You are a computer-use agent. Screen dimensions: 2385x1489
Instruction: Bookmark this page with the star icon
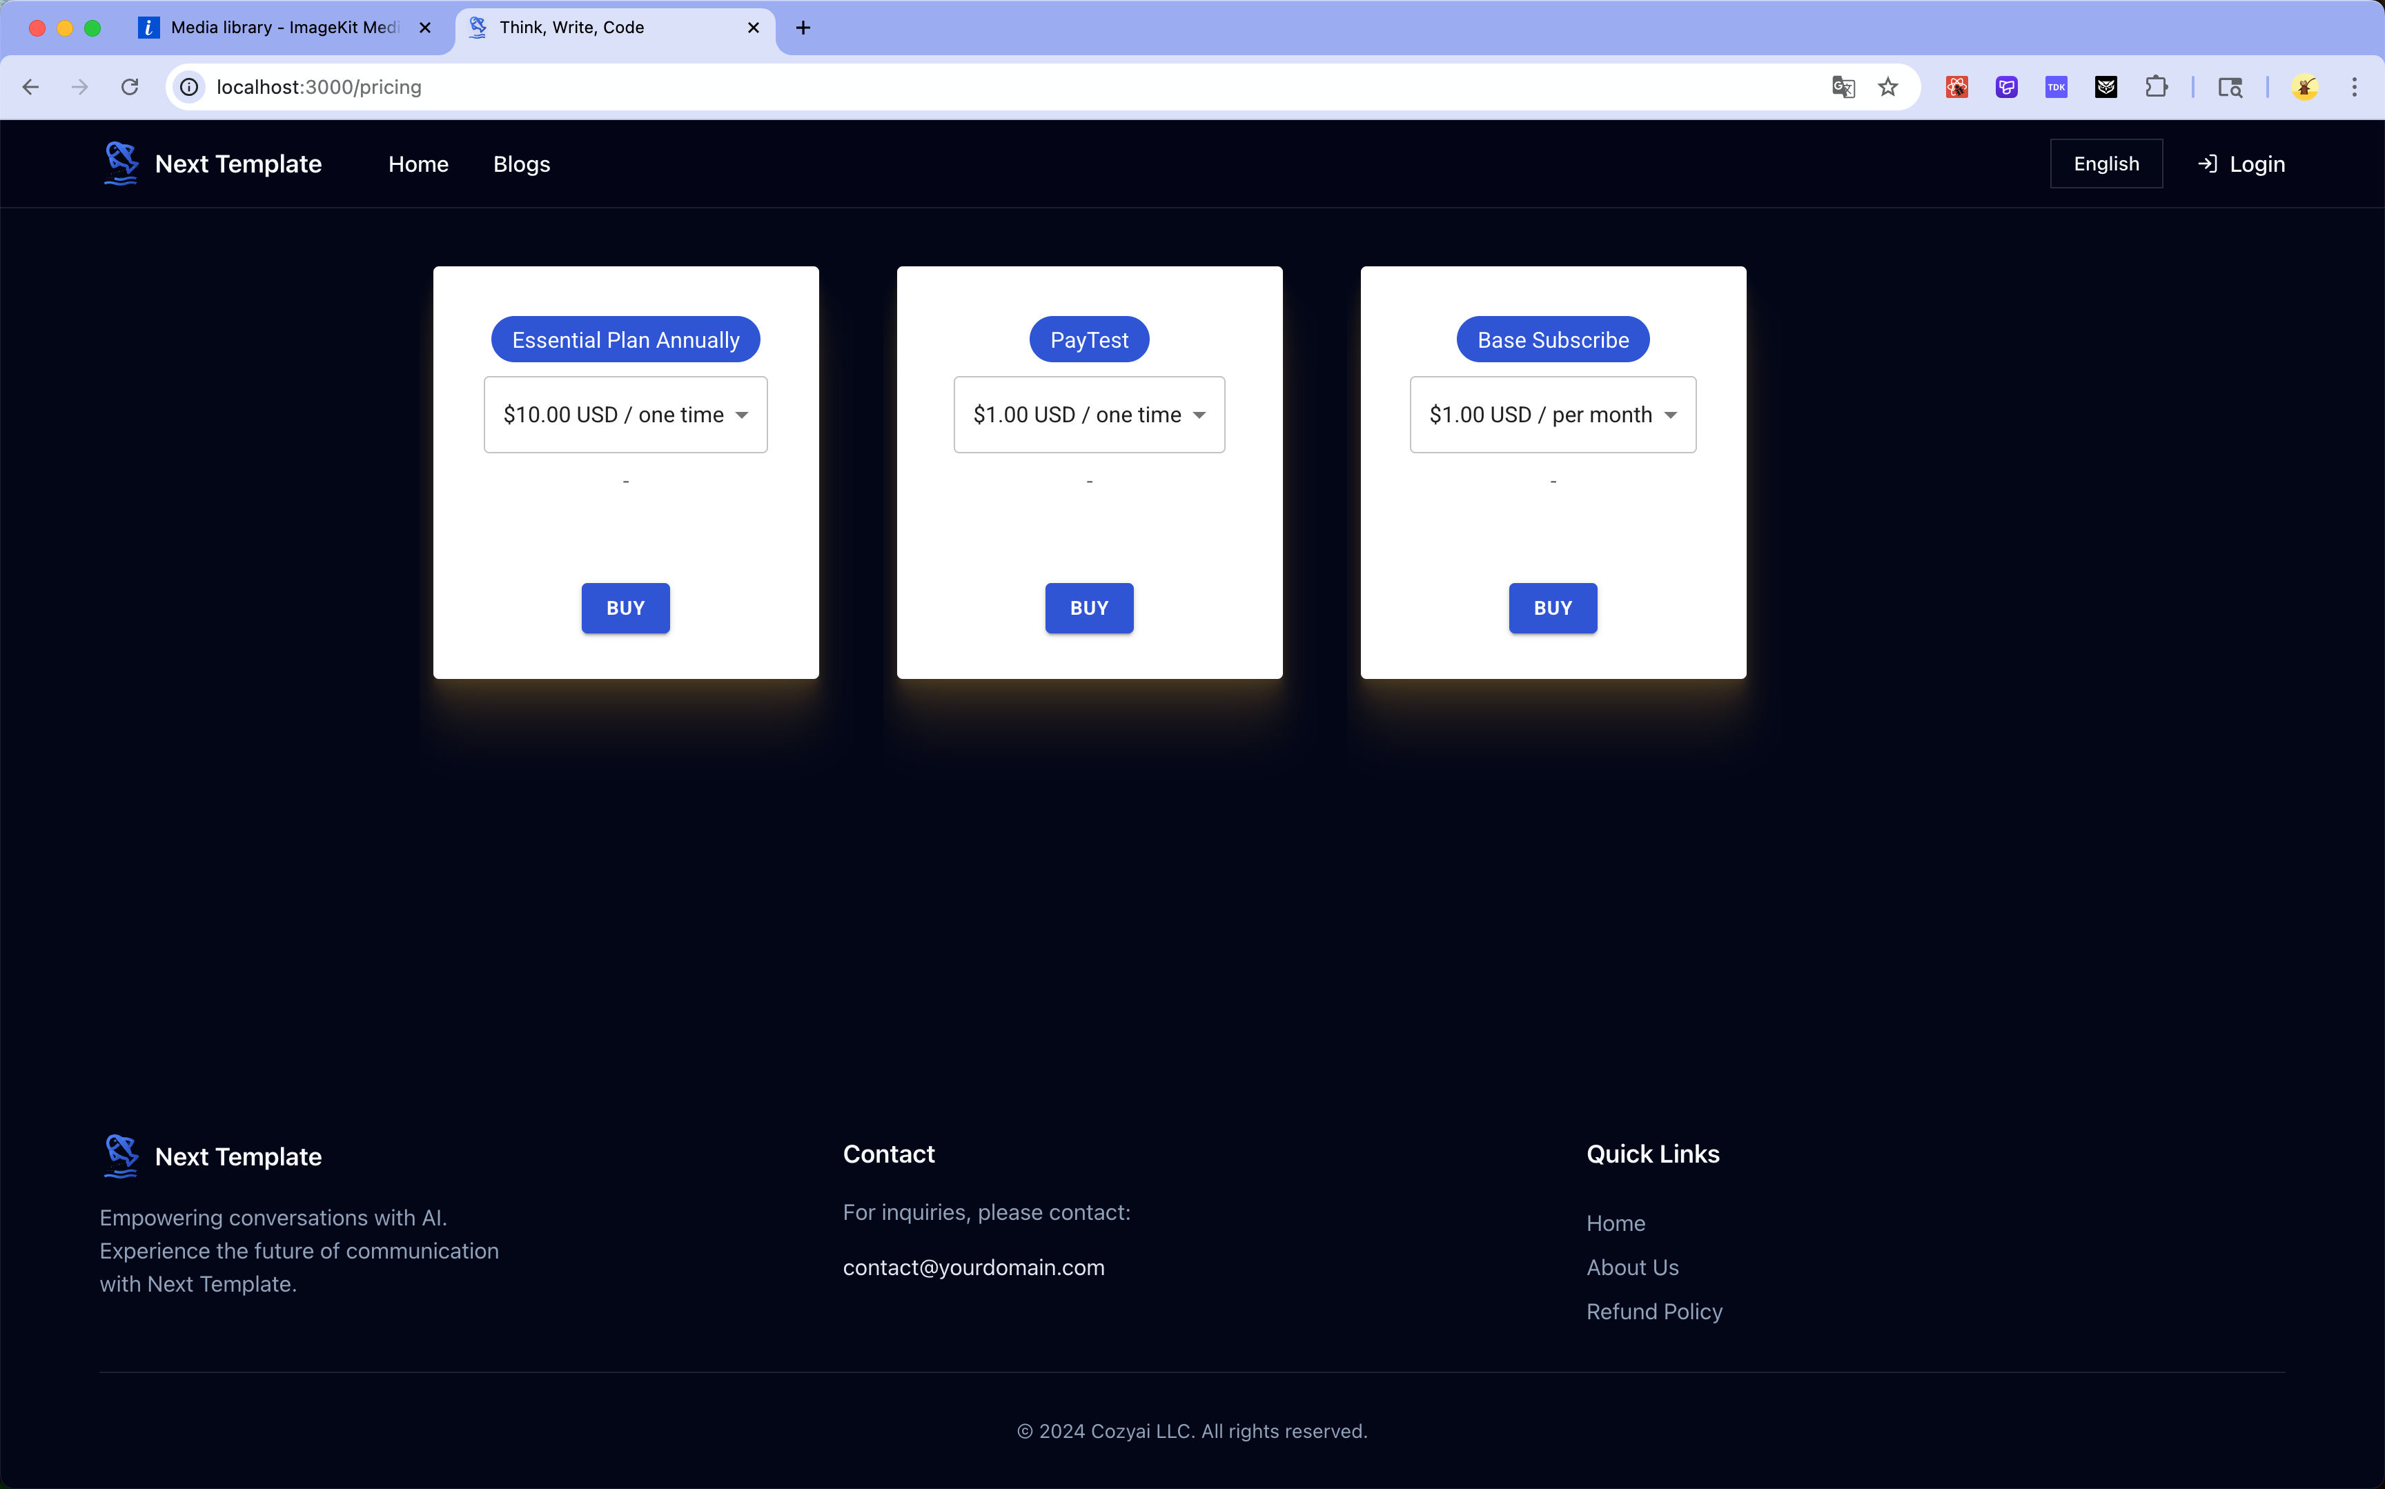click(x=1887, y=87)
